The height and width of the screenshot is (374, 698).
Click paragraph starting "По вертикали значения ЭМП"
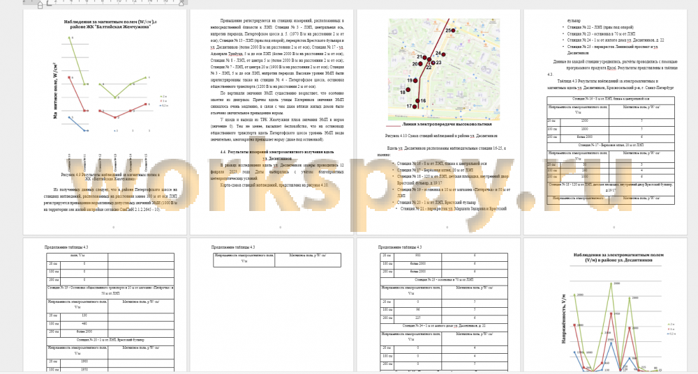click(x=277, y=103)
